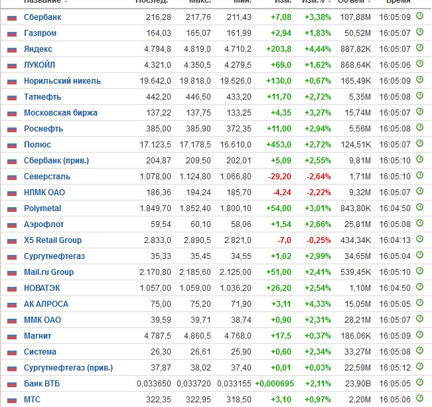Select the +0,03% change in Сургутнефтегаз (прив.) row
The height and width of the screenshot is (407, 432).
point(318,368)
